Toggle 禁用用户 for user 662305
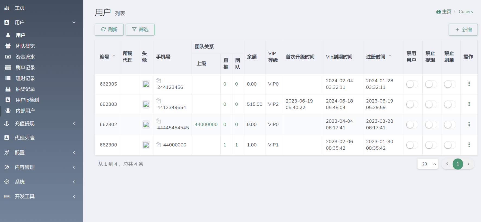This screenshot has height=222, width=481. point(412,84)
